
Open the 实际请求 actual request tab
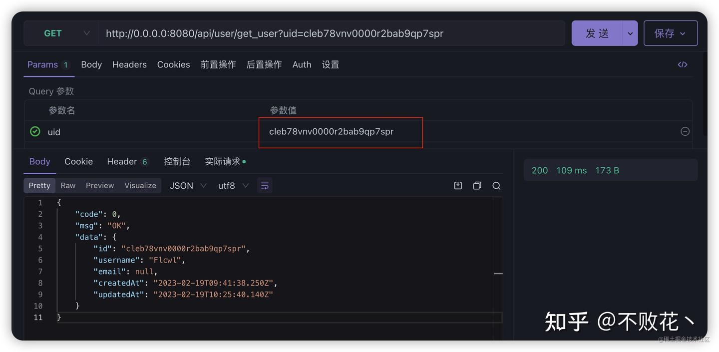click(x=225, y=162)
